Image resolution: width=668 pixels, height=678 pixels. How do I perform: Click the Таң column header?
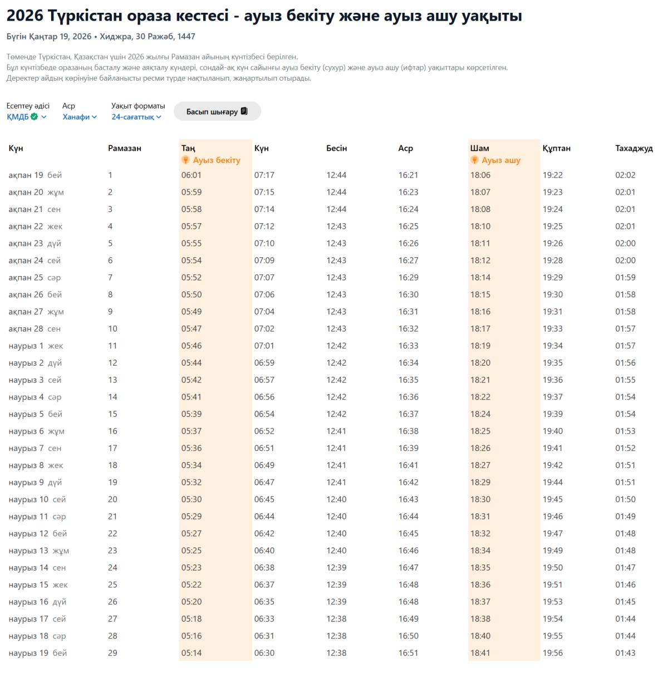(x=188, y=148)
